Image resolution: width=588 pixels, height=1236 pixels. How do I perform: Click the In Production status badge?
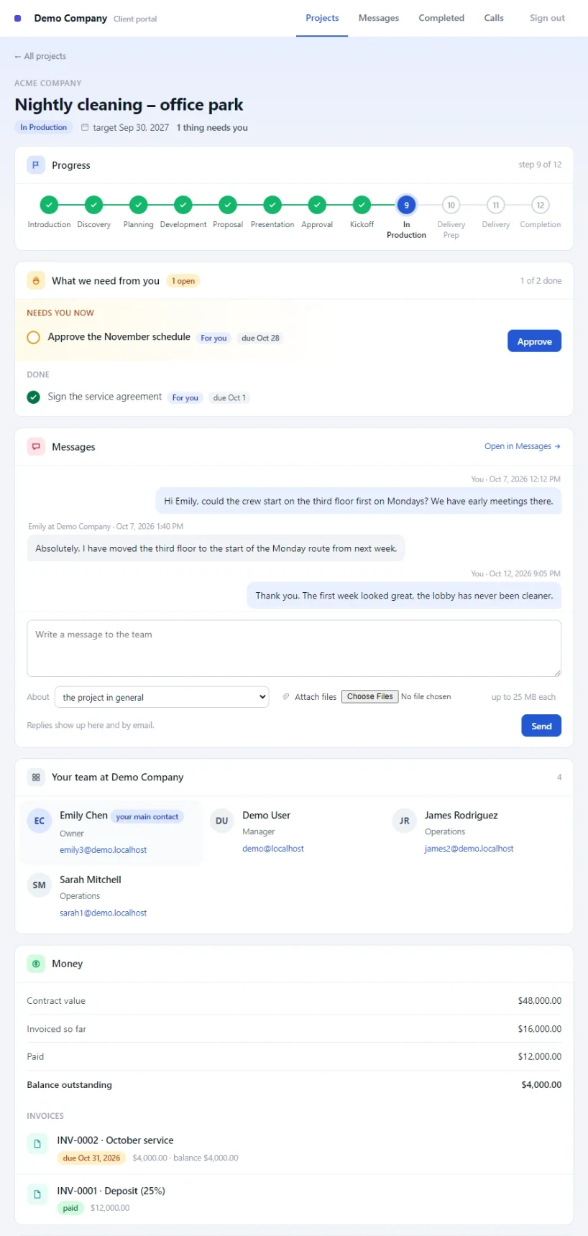pyautogui.click(x=43, y=127)
